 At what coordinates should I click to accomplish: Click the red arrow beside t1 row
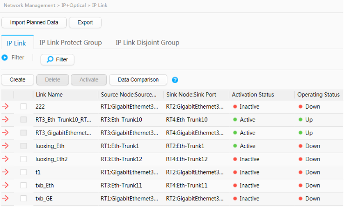6,172
